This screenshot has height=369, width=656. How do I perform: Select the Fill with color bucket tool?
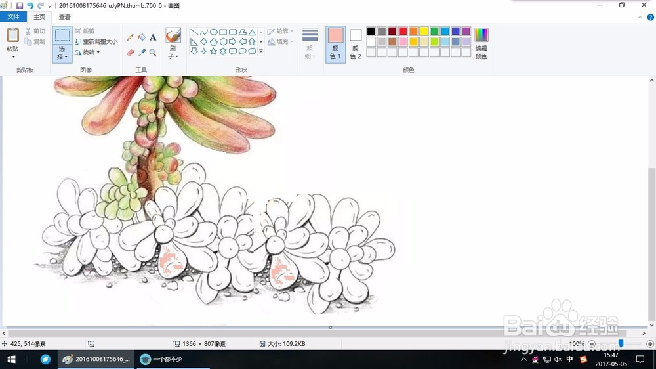pyautogui.click(x=142, y=37)
